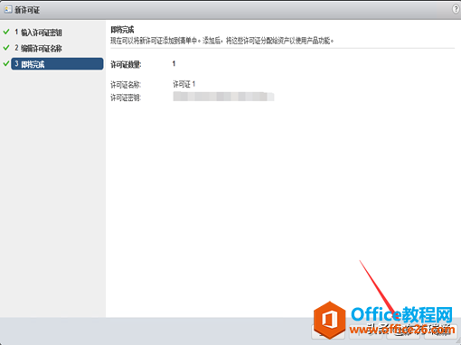Click the green checkmark beside step 1
461x345 pixels.
6,32
